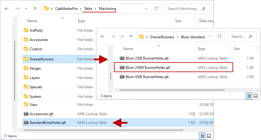The image size is (261, 140).
Task: Sort the Machining window by Type
Action: (81, 21)
